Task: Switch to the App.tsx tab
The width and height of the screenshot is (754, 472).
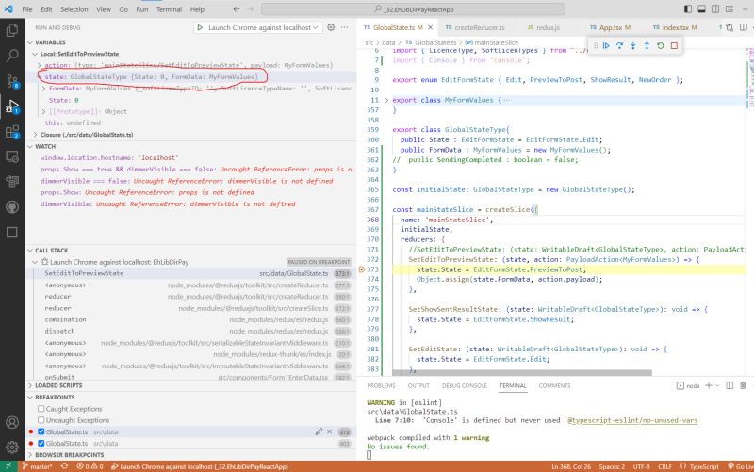Action: (x=610, y=27)
